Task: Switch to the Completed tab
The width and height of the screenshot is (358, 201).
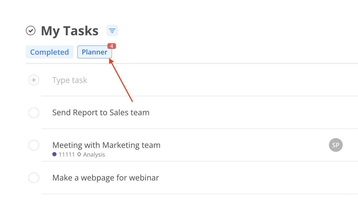Action: (50, 52)
